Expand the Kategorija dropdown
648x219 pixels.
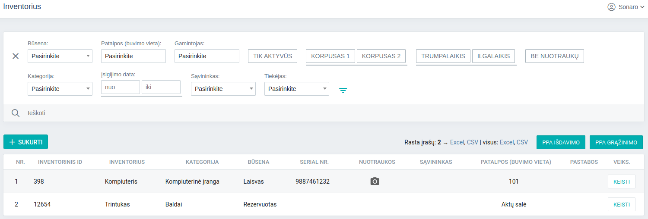pyautogui.click(x=60, y=89)
